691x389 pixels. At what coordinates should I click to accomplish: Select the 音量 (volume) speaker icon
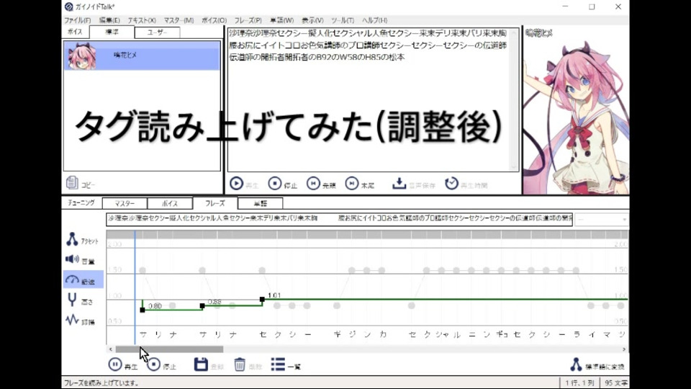tap(72, 259)
